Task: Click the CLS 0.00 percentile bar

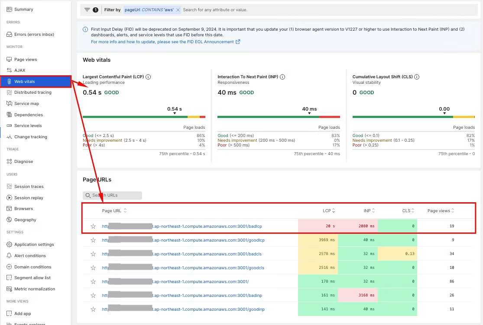Action: pyautogui.click(x=413, y=117)
